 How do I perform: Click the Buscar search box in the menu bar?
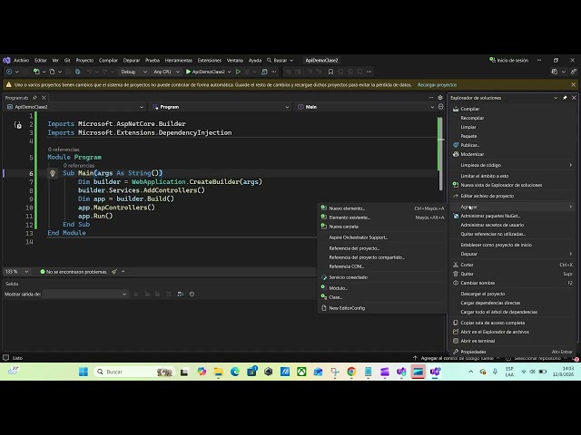[x=281, y=61]
